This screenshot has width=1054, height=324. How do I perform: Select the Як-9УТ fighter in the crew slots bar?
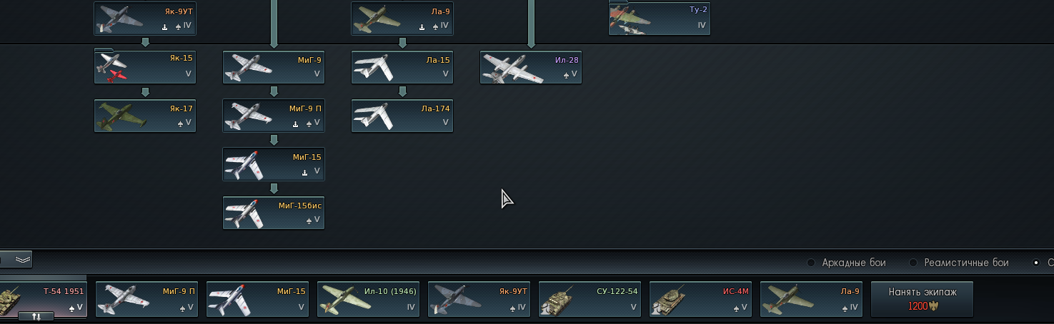coord(479,299)
